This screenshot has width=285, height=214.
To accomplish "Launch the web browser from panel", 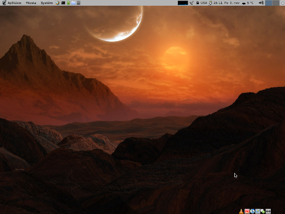I will coord(58,3).
